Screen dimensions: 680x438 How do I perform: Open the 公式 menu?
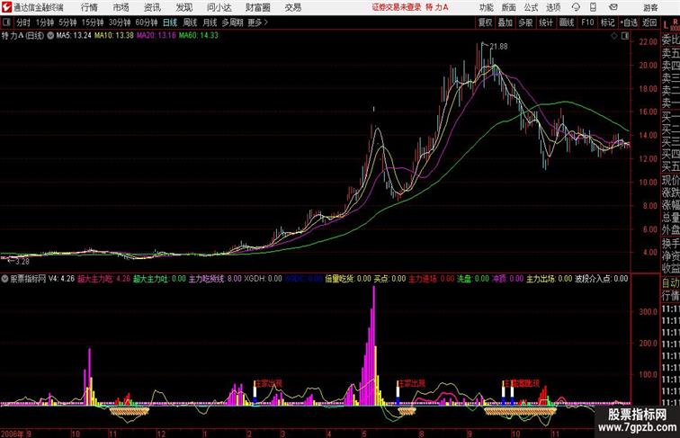[x=531, y=7]
